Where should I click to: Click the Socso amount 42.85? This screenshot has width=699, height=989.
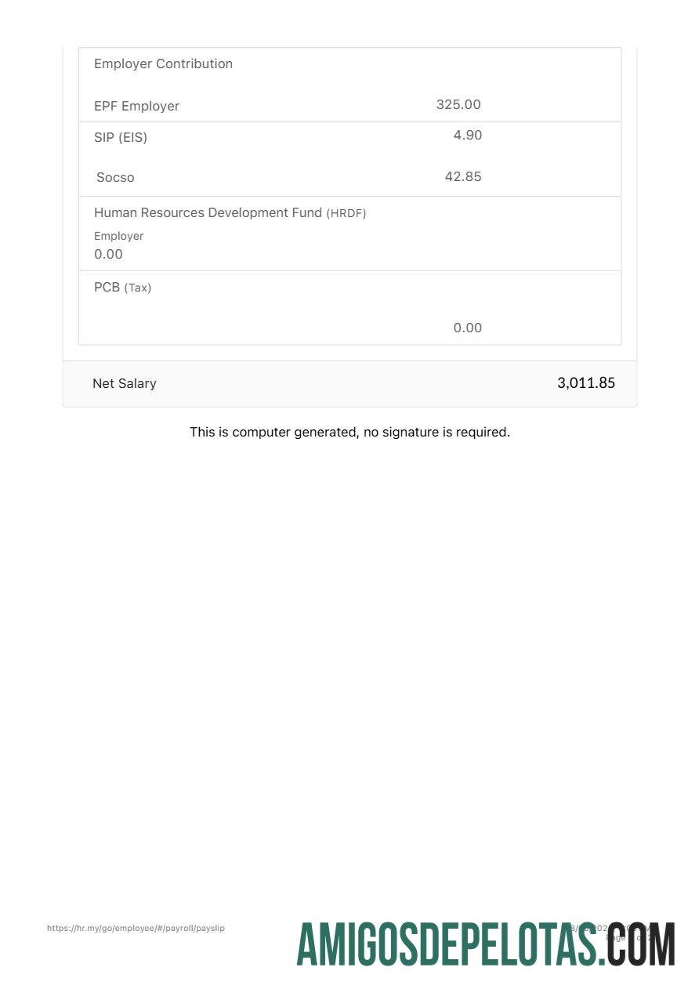tap(462, 177)
